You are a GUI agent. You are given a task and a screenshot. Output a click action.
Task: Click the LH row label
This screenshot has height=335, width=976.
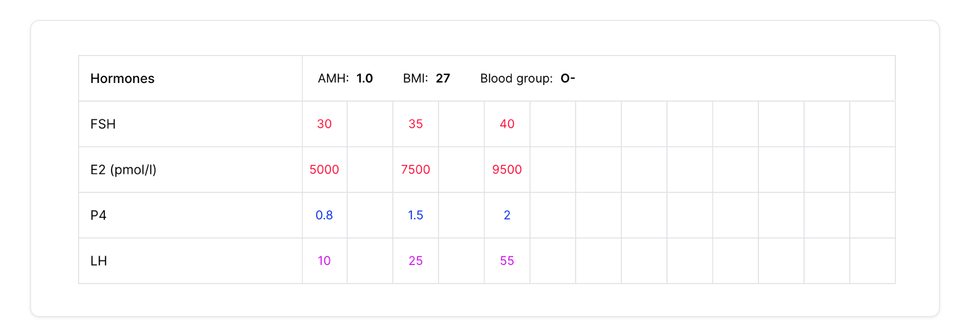(x=98, y=260)
